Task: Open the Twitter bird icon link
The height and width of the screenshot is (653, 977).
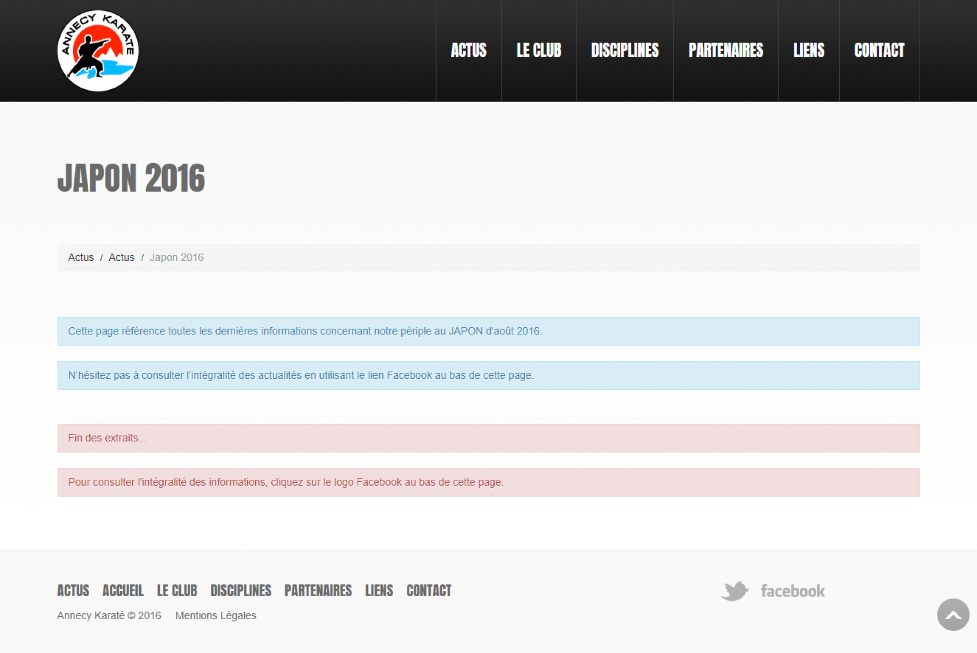Action: (x=734, y=591)
